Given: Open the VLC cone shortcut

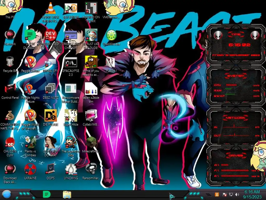Looking at the screenshot, I should click(51, 12).
